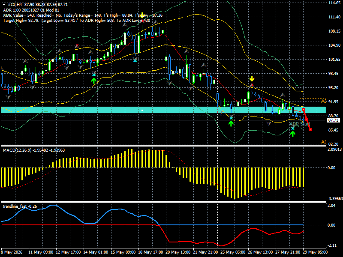
Task: Click the red X marker above the 12 May candles
Action: [77, 46]
